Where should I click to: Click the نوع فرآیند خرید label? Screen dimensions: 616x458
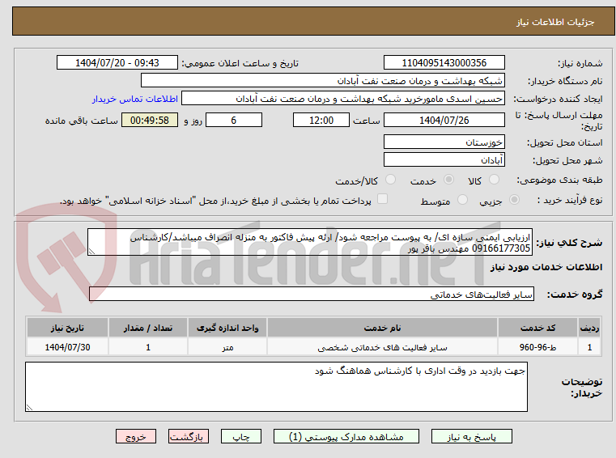click(x=570, y=201)
